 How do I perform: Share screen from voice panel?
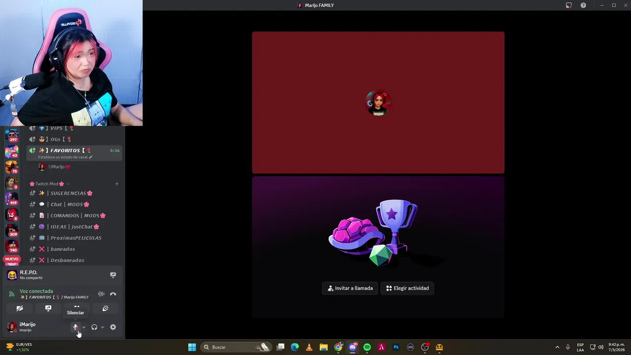[48, 308]
